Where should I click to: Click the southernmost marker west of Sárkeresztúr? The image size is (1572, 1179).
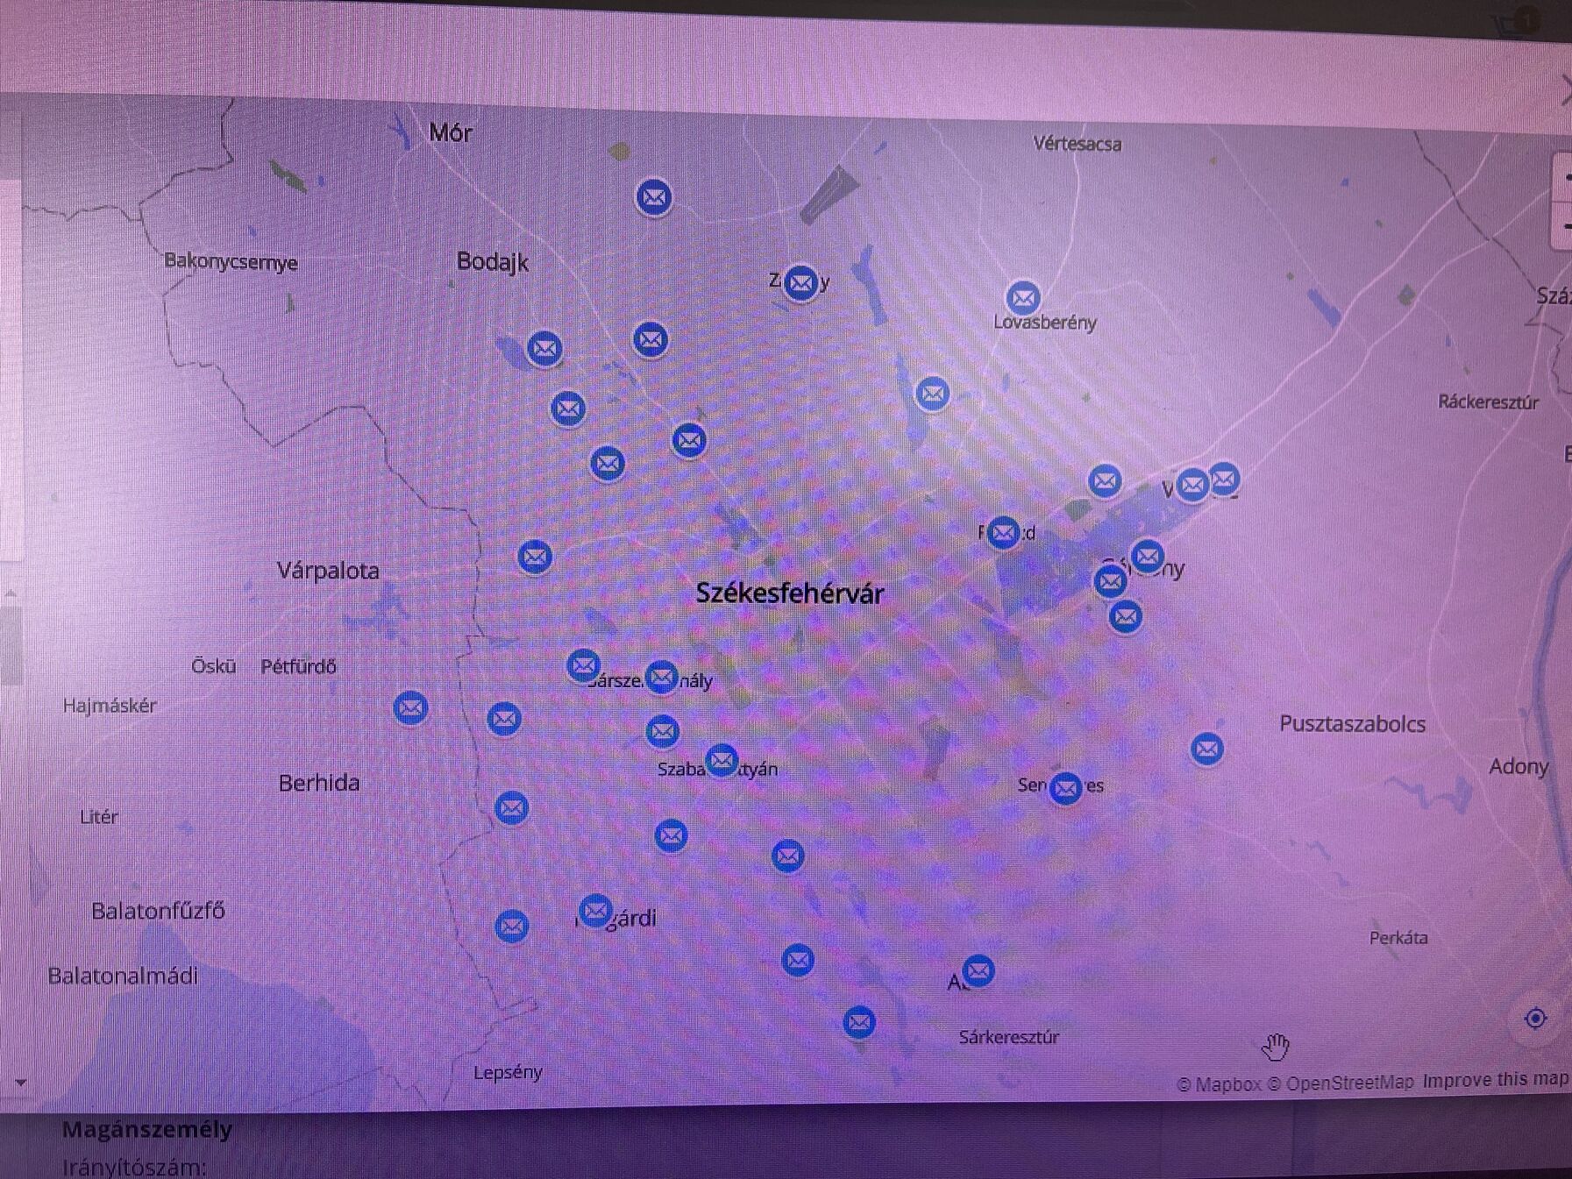(x=859, y=1022)
